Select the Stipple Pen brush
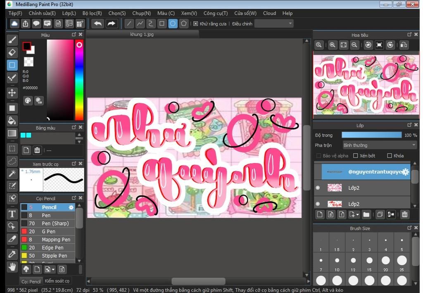 point(48,255)
